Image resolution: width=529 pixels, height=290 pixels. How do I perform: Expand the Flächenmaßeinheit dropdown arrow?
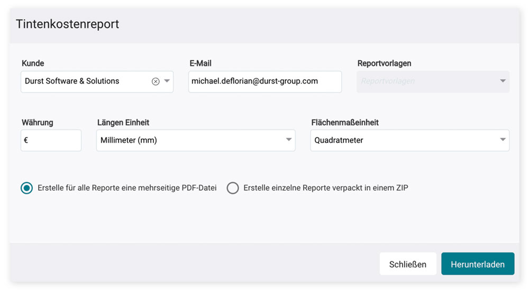coord(503,140)
